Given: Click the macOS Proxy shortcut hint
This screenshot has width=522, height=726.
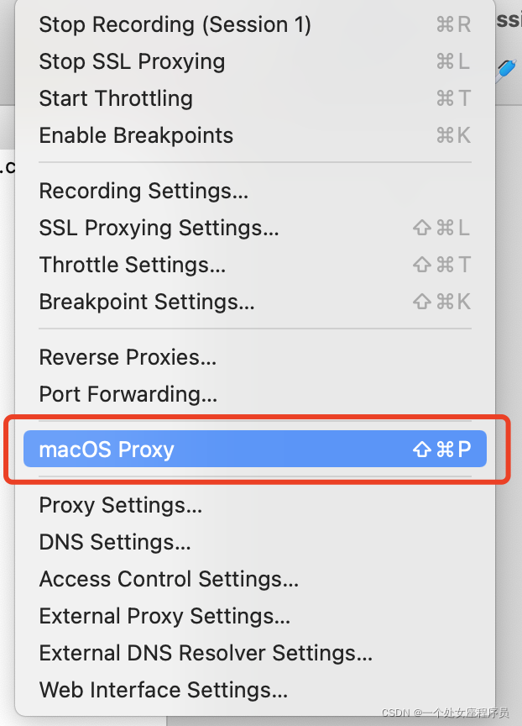Looking at the screenshot, I should click(x=441, y=449).
